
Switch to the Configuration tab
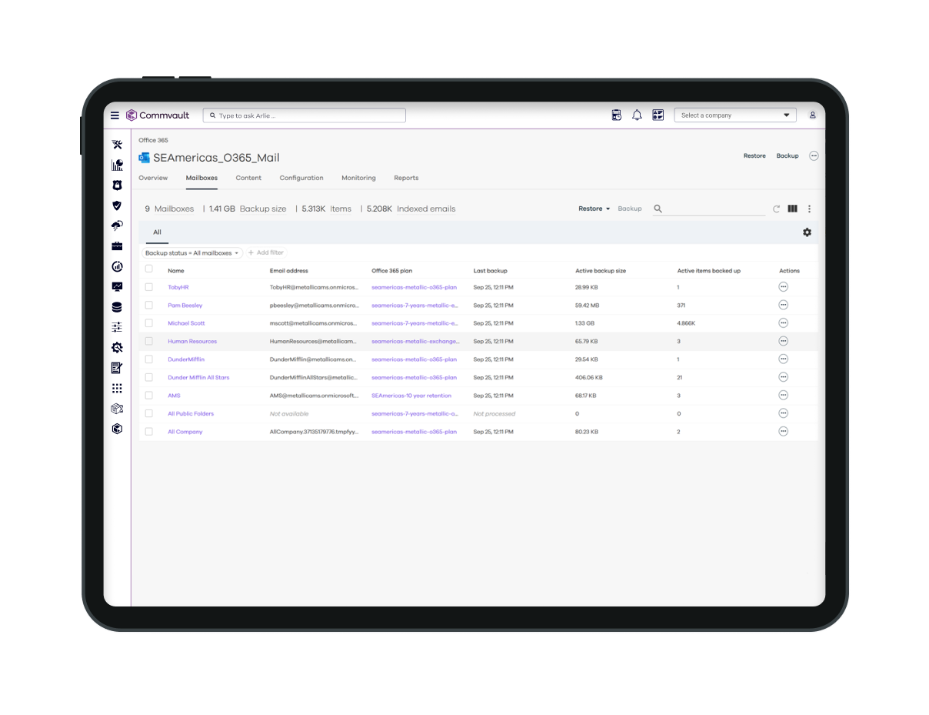pos(301,178)
